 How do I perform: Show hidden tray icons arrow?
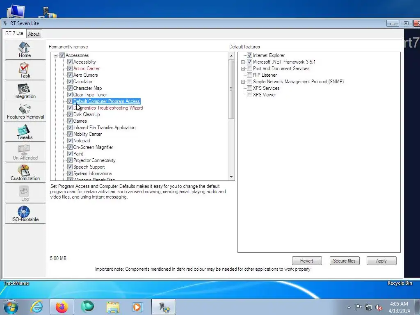[x=349, y=307]
